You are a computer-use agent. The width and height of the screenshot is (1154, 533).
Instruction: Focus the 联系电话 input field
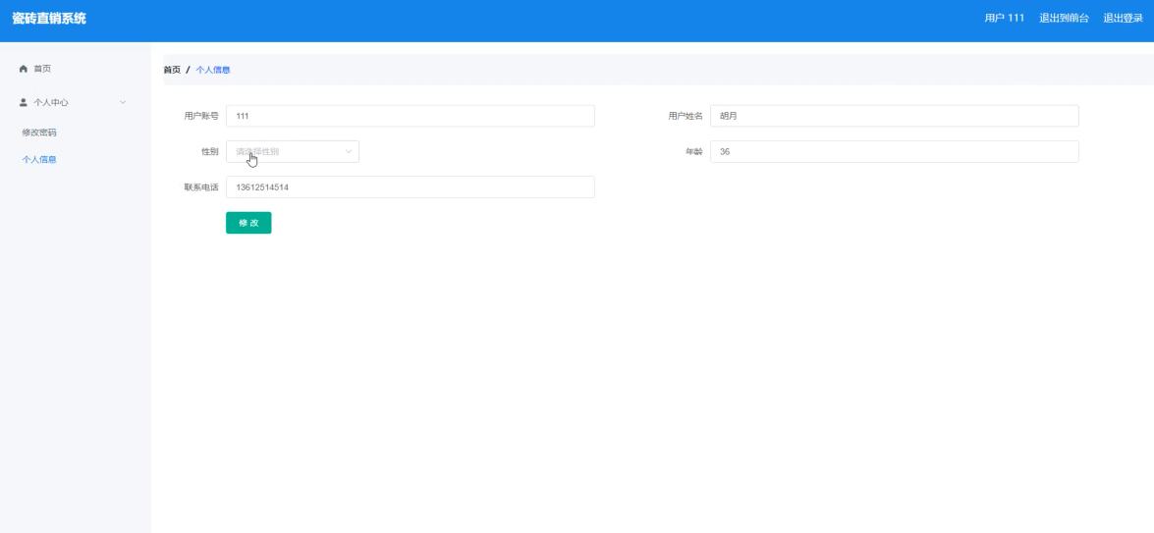click(x=410, y=187)
